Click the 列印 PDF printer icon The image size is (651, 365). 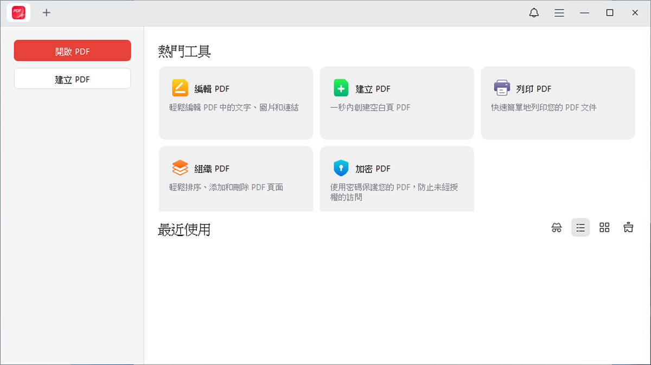click(x=501, y=88)
